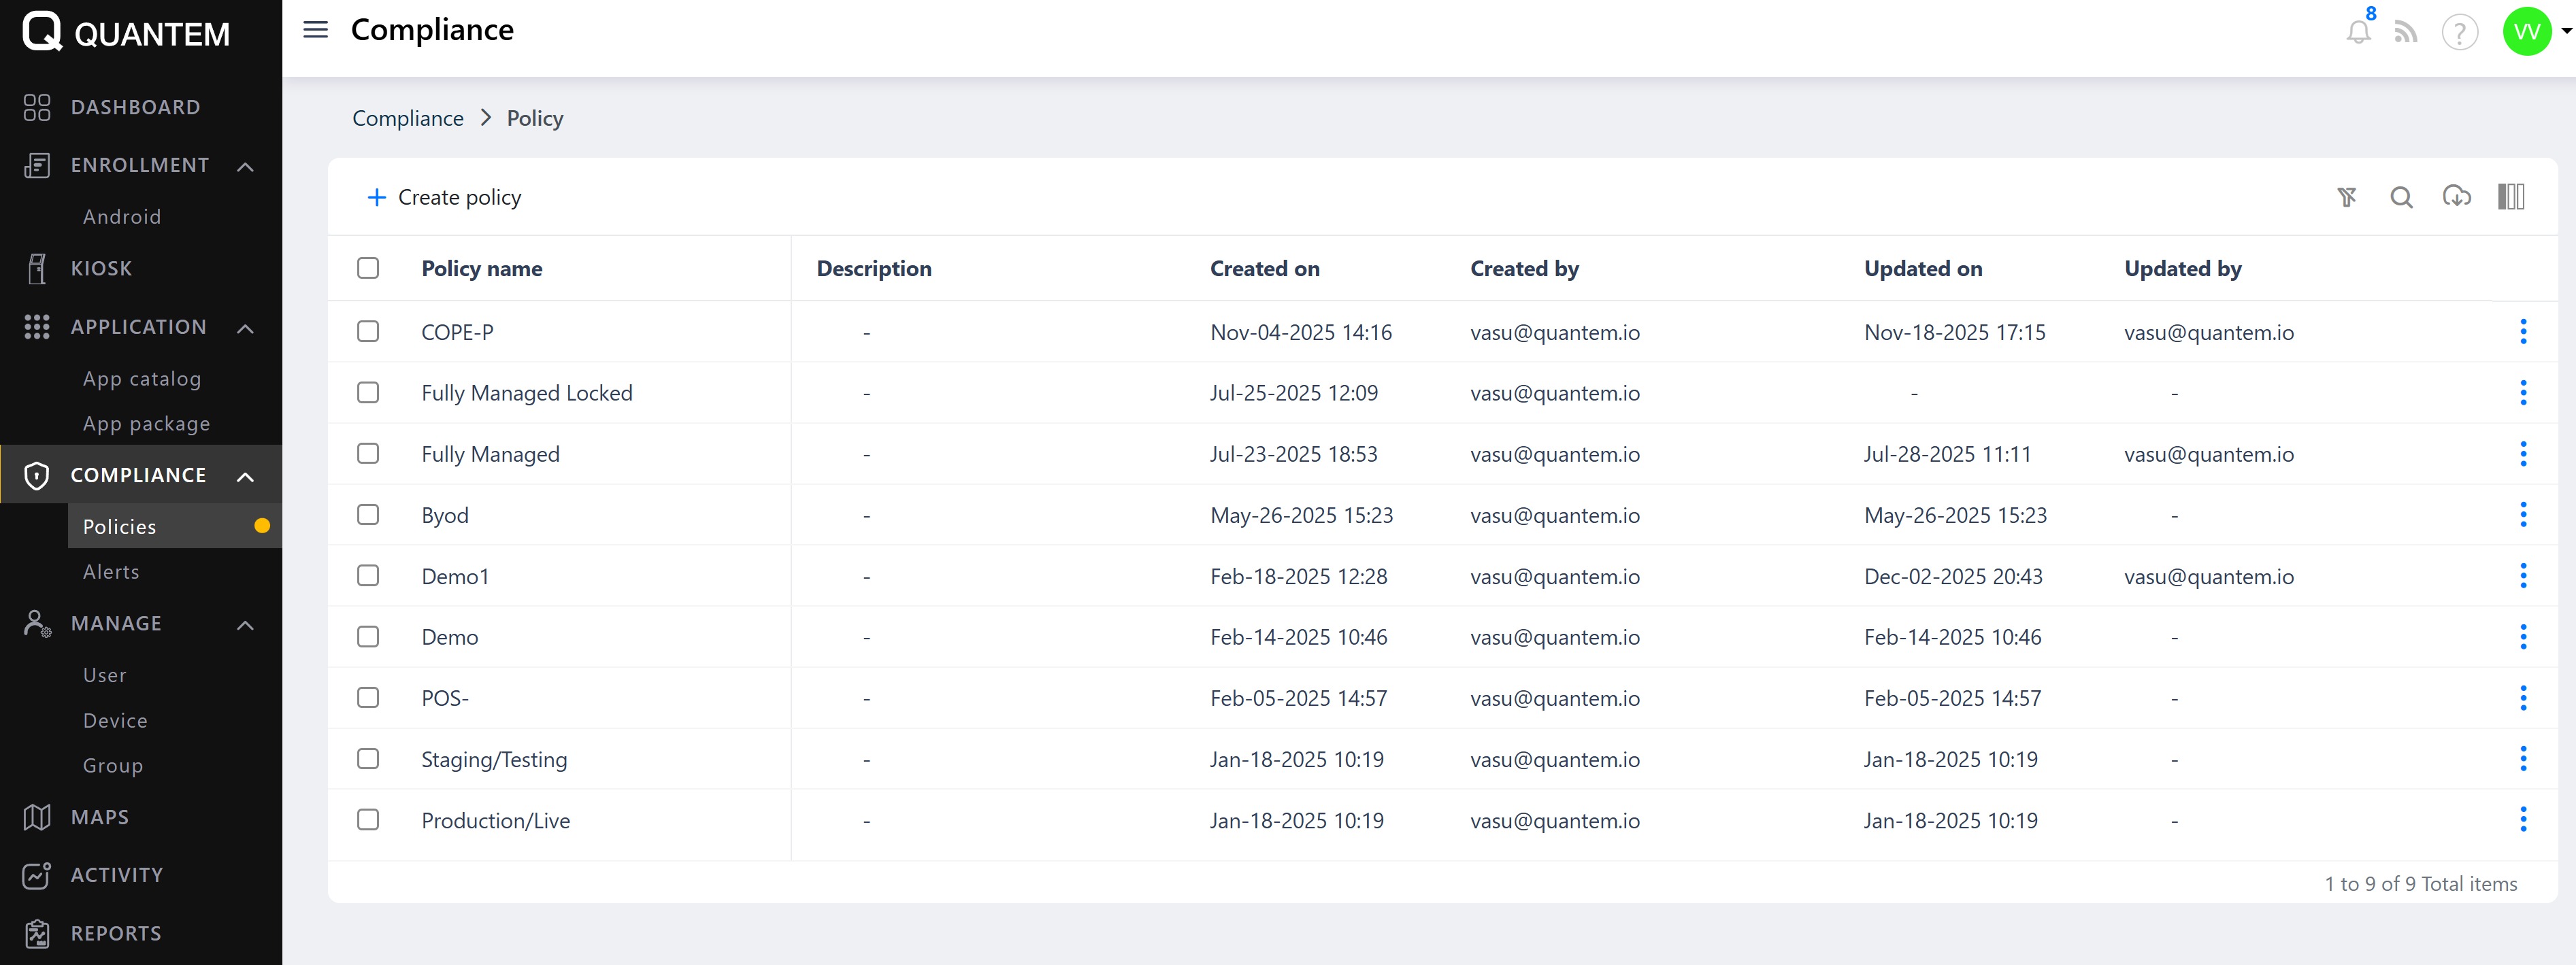Collapse the Enrollment sidebar section
This screenshot has width=2576, height=965.
point(245,166)
